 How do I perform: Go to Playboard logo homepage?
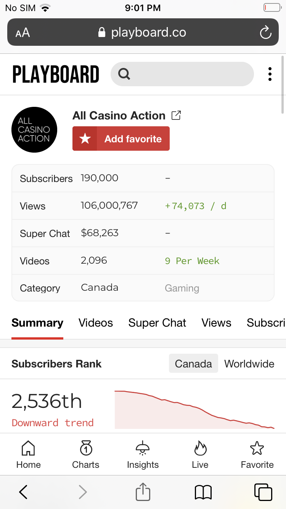(x=56, y=74)
